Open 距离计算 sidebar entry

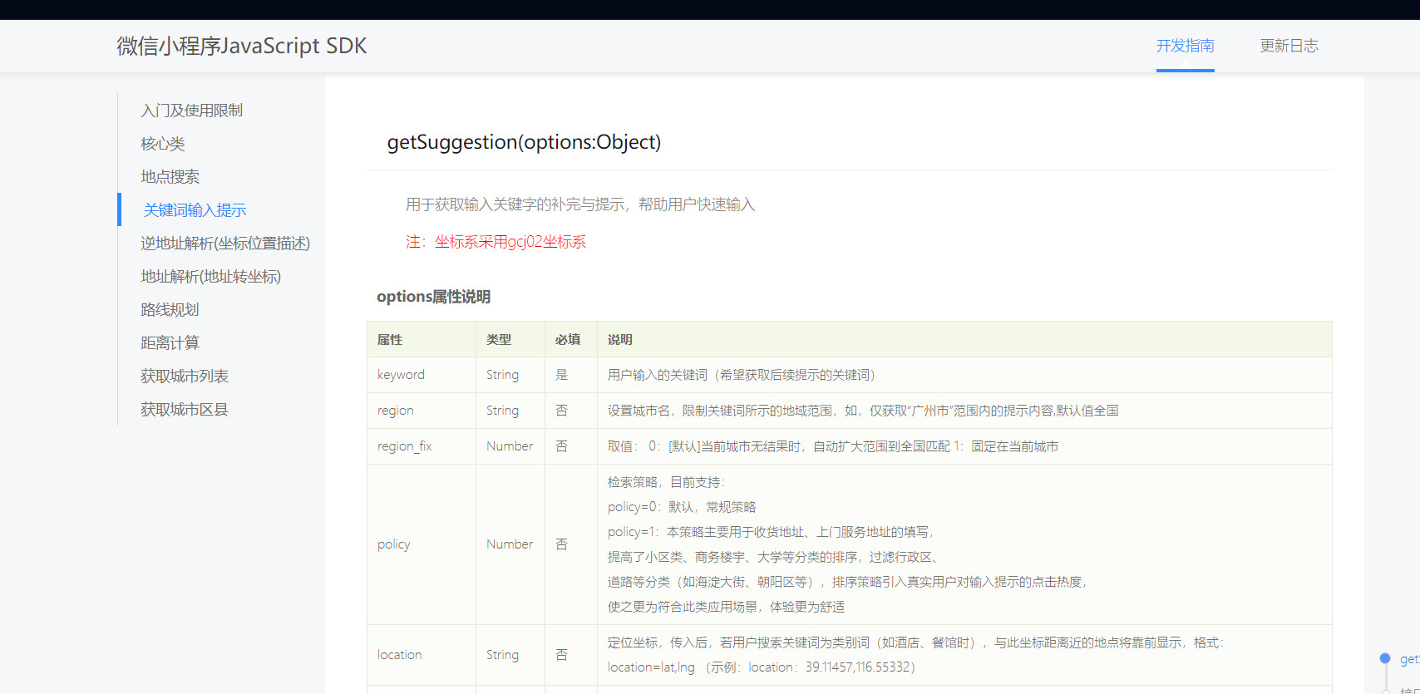point(170,343)
